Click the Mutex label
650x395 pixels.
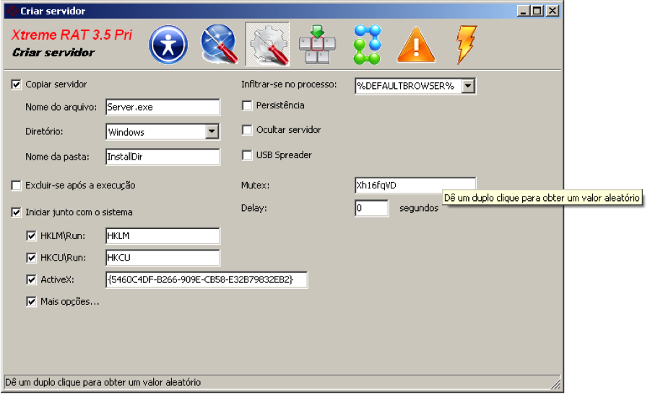pos(256,186)
